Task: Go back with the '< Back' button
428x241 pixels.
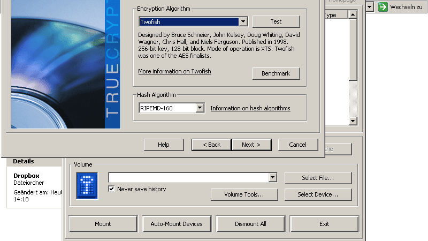Action: coord(211,145)
